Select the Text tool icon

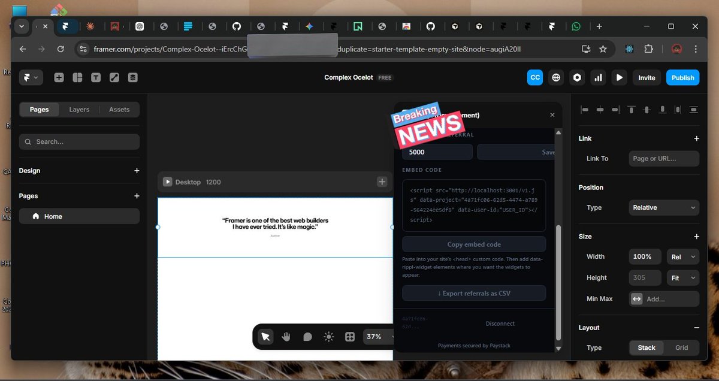[x=96, y=78]
